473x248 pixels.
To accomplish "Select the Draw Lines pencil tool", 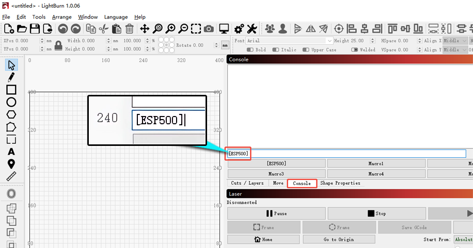I will (x=11, y=77).
